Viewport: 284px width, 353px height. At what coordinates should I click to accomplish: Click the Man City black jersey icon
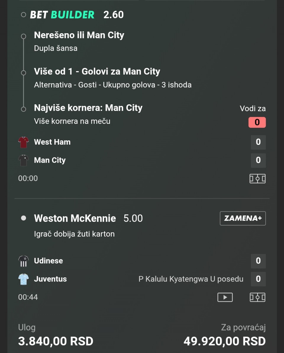tap(23, 160)
